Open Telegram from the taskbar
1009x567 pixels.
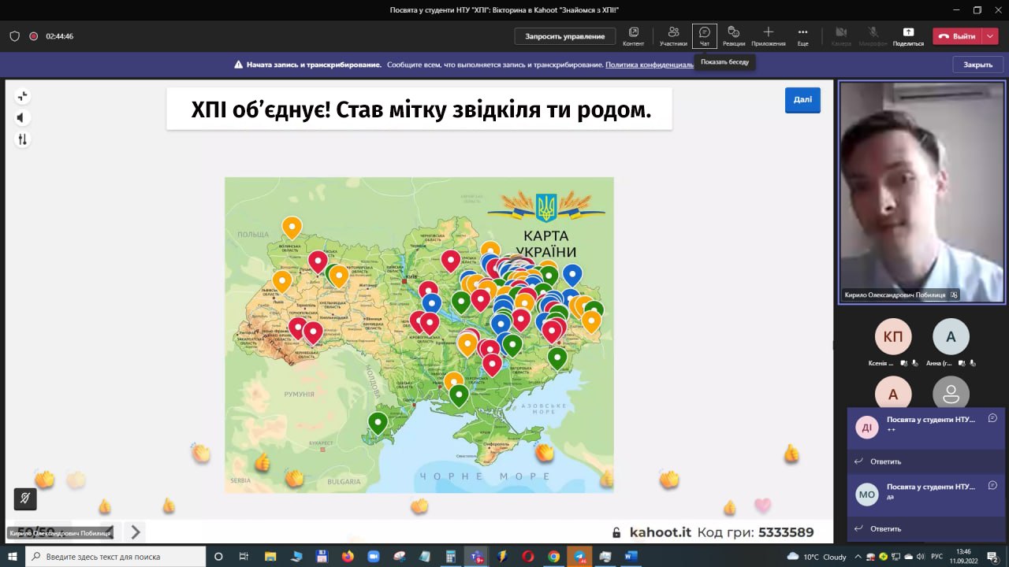pyautogui.click(x=579, y=557)
